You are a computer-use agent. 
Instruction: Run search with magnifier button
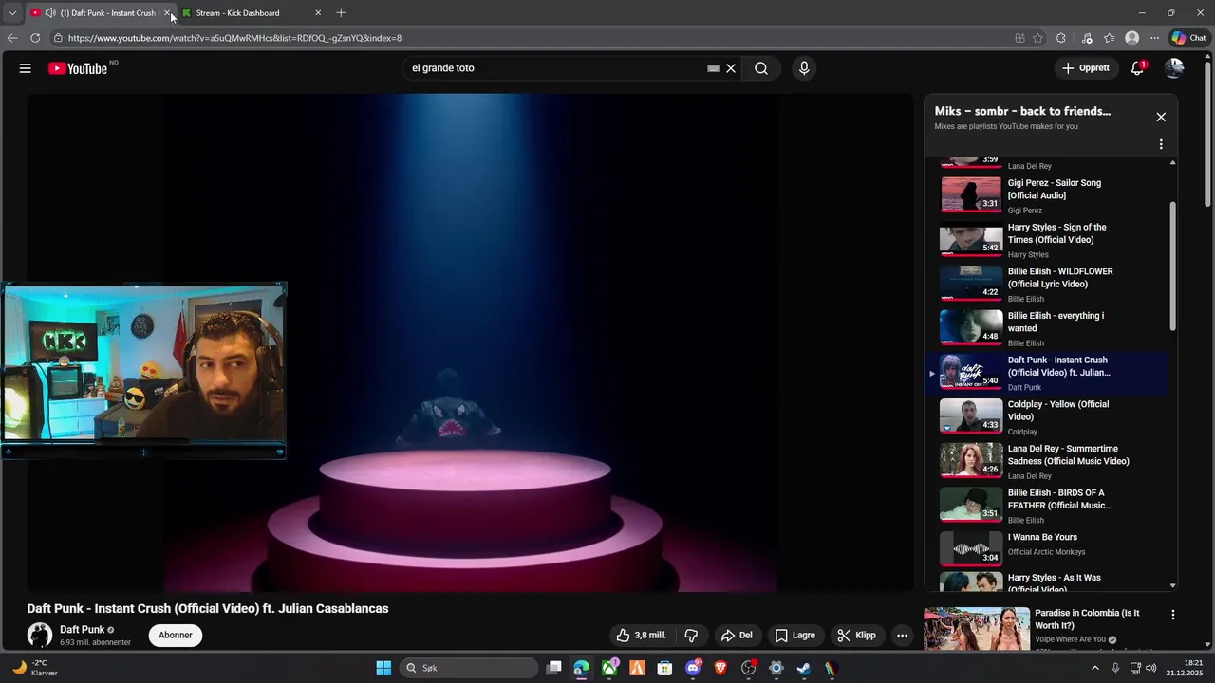tap(761, 68)
